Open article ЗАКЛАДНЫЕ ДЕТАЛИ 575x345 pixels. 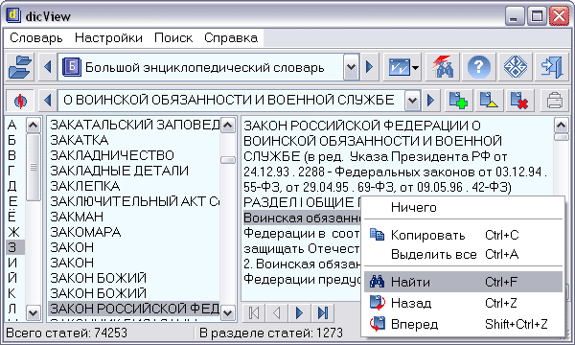point(134,171)
